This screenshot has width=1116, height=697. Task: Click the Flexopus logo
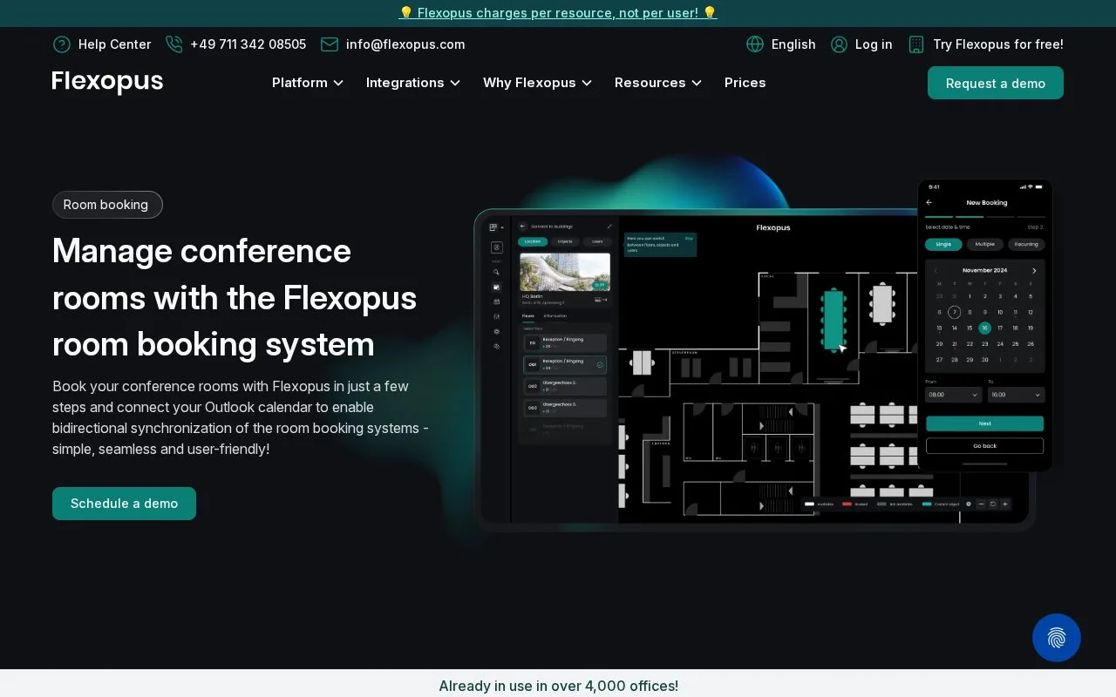pyautogui.click(x=107, y=82)
